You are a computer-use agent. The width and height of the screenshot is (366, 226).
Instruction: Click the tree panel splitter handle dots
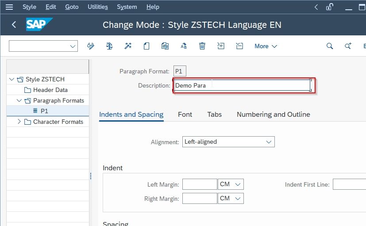click(x=91, y=176)
